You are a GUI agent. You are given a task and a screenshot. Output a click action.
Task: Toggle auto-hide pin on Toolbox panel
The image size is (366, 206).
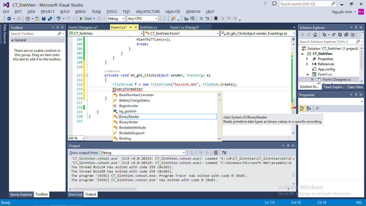point(57,27)
